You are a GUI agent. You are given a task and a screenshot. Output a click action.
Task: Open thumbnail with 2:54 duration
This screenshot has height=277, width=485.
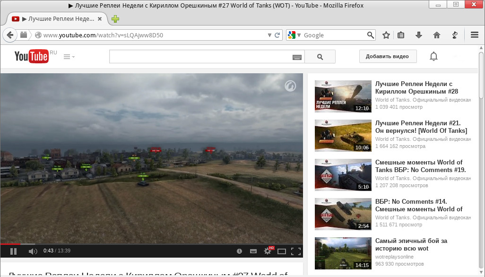pyautogui.click(x=343, y=214)
